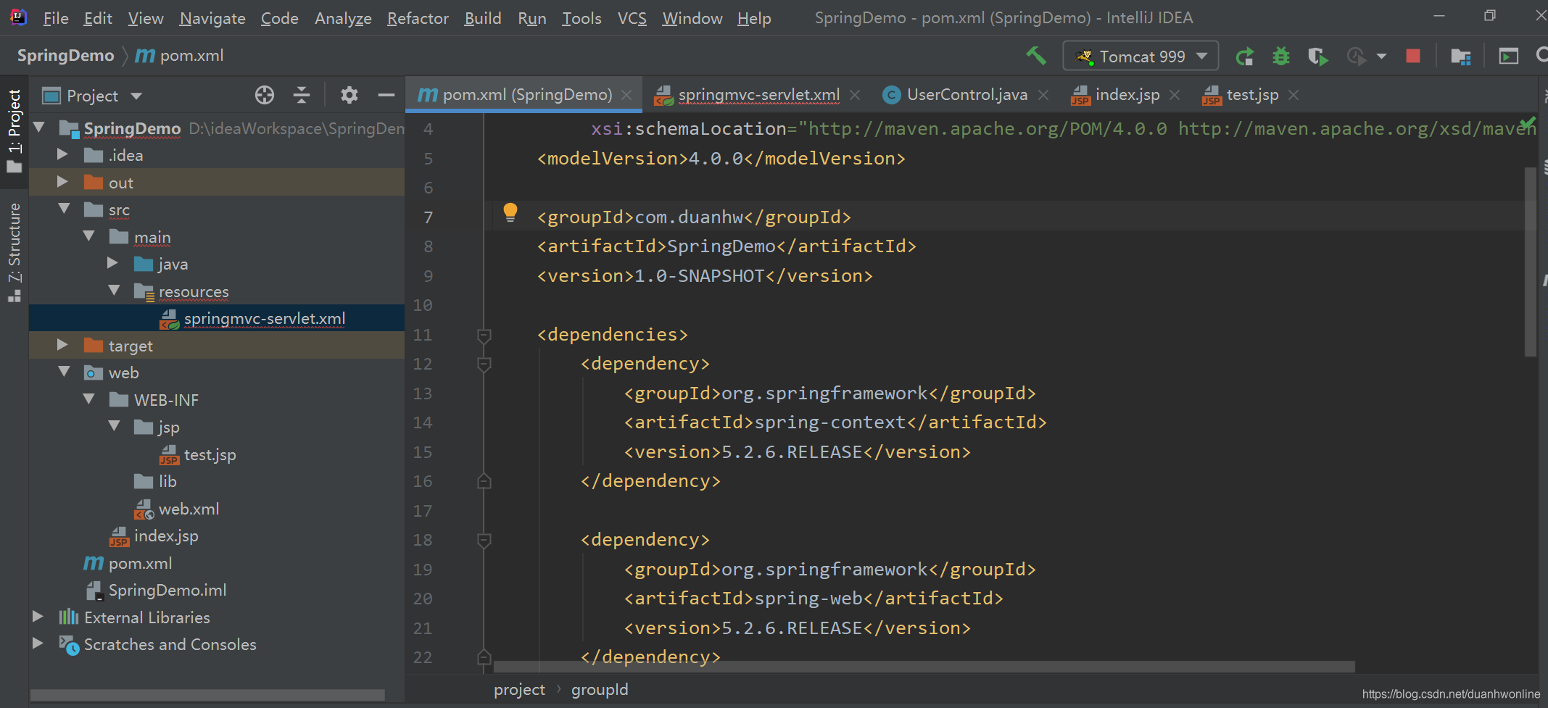Click the groupId breadcrumb at editor bottom

coord(600,690)
